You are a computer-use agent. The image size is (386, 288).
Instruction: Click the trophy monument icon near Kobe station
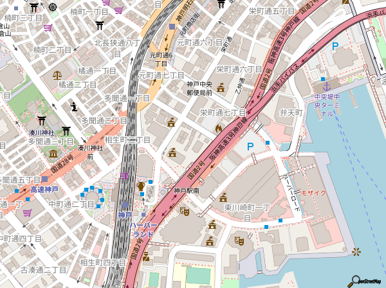[140, 186]
